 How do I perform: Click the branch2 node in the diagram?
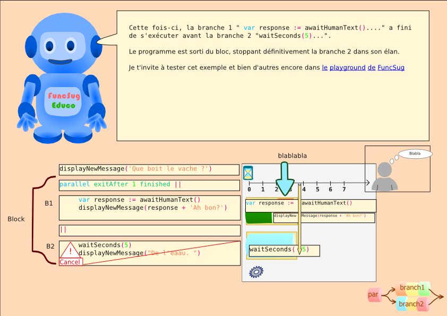click(x=411, y=304)
